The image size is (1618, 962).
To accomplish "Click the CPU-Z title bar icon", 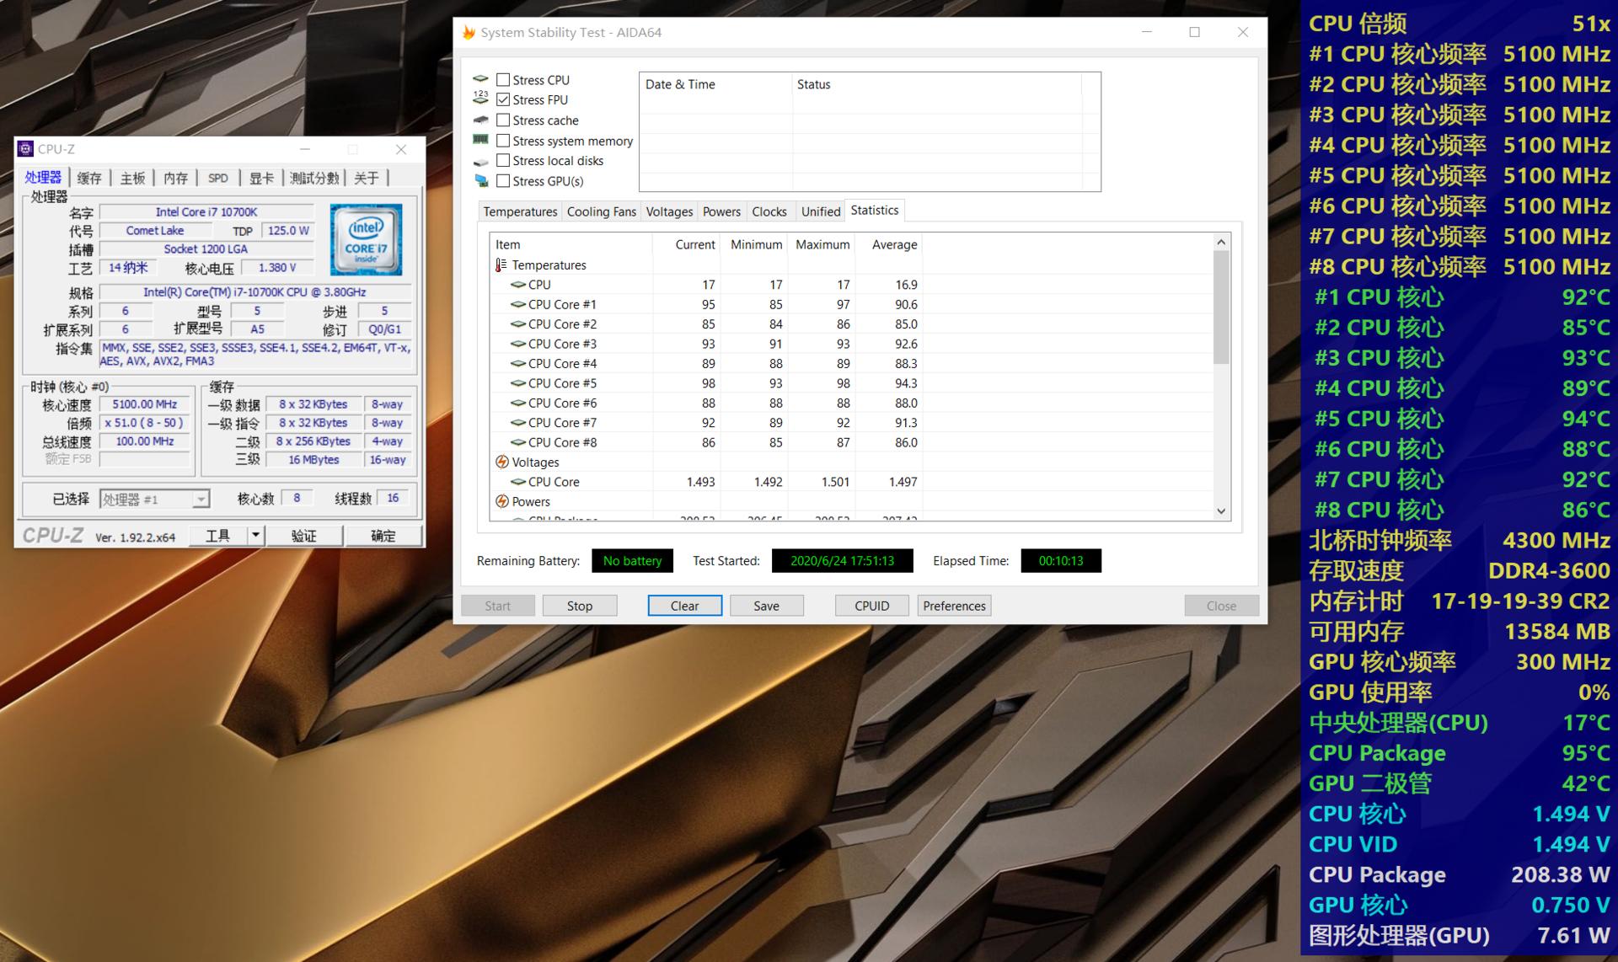I will (x=26, y=149).
